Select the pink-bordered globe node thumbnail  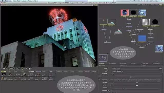pos(125,13)
